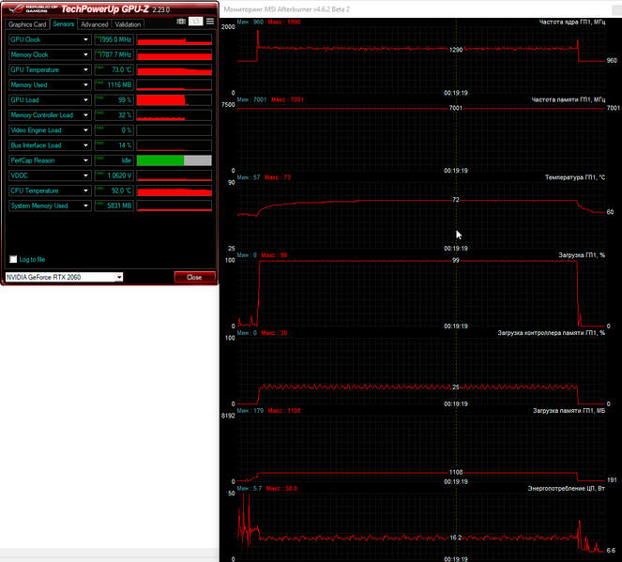Click the TechPowerUp GPU-Z title text

[105, 8]
